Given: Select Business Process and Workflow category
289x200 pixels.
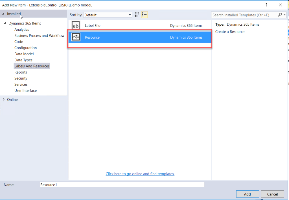Looking at the screenshot, I should click(40, 35).
